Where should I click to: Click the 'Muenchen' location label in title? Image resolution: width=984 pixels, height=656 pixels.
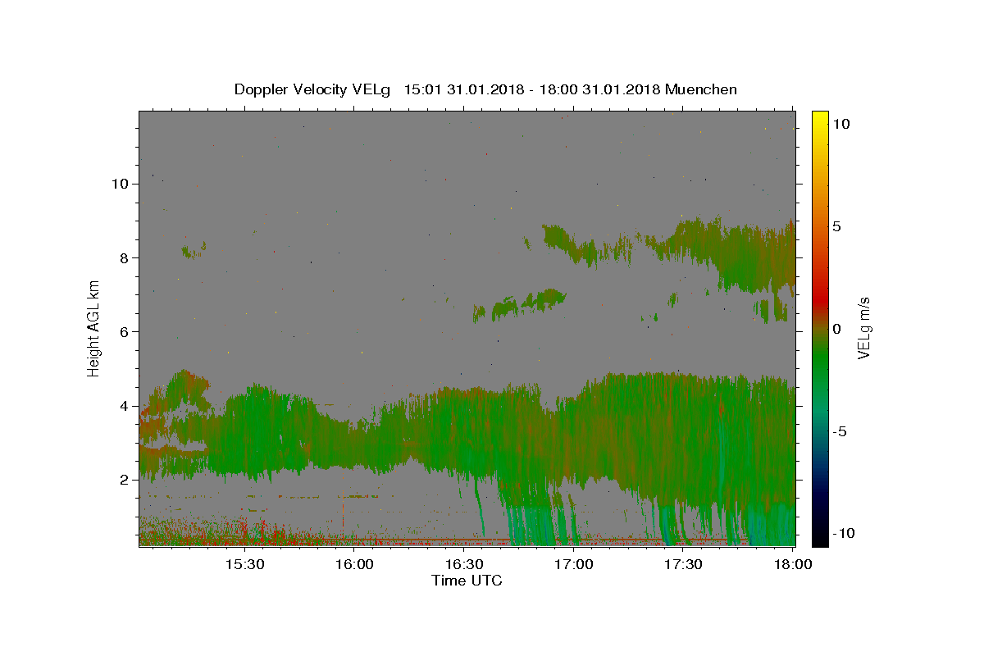point(701,89)
